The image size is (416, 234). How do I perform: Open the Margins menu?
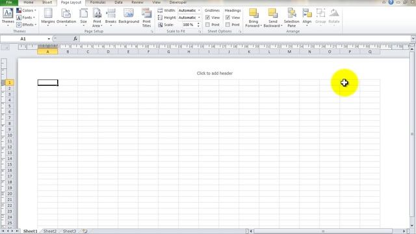[x=48, y=18]
